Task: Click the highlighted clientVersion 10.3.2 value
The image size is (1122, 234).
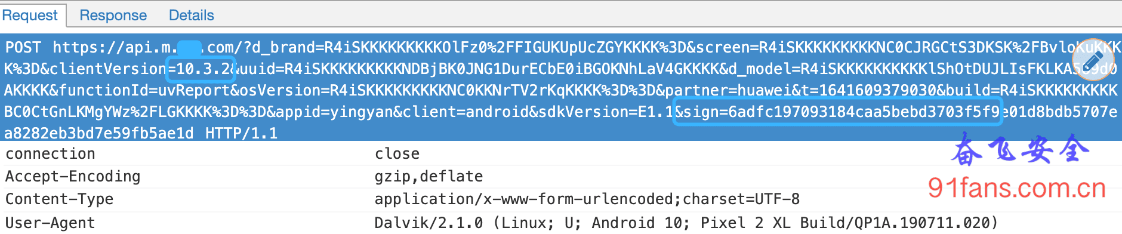Action: 202,69
